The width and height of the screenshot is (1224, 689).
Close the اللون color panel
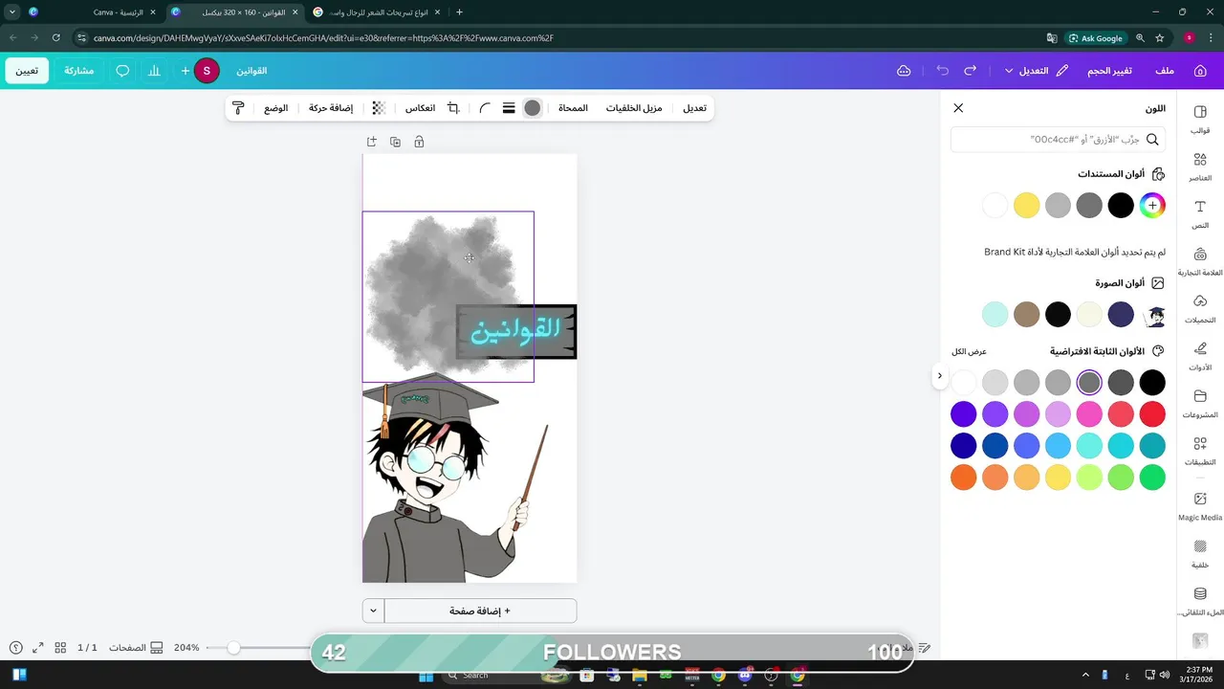pyautogui.click(x=958, y=108)
